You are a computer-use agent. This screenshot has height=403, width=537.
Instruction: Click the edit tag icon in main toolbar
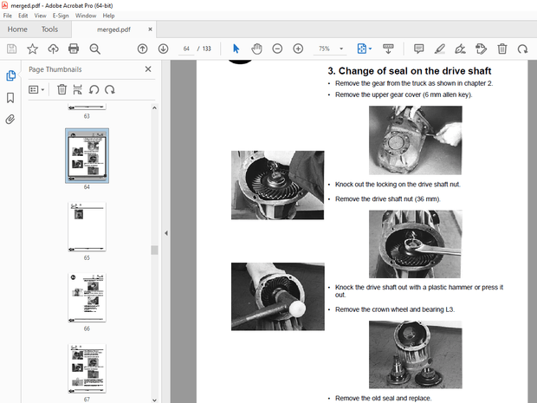point(482,49)
